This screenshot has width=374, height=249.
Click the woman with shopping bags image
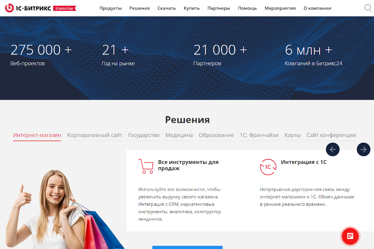tap(63, 209)
